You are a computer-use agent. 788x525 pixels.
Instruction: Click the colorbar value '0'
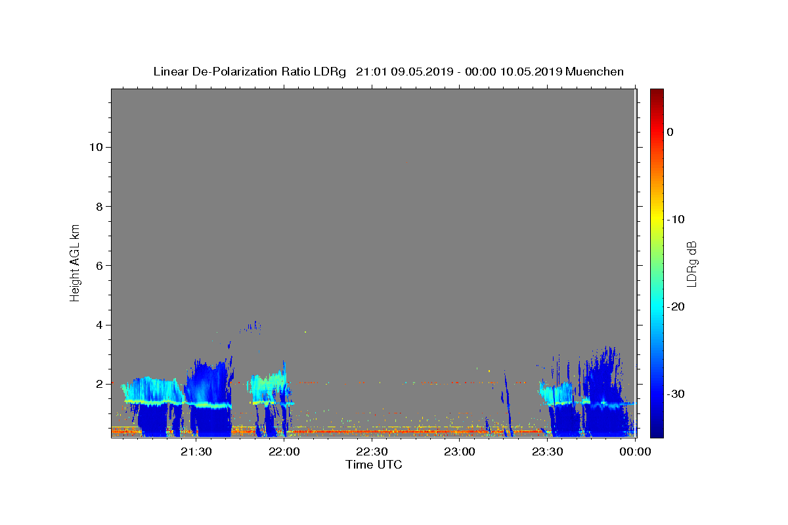(x=670, y=132)
